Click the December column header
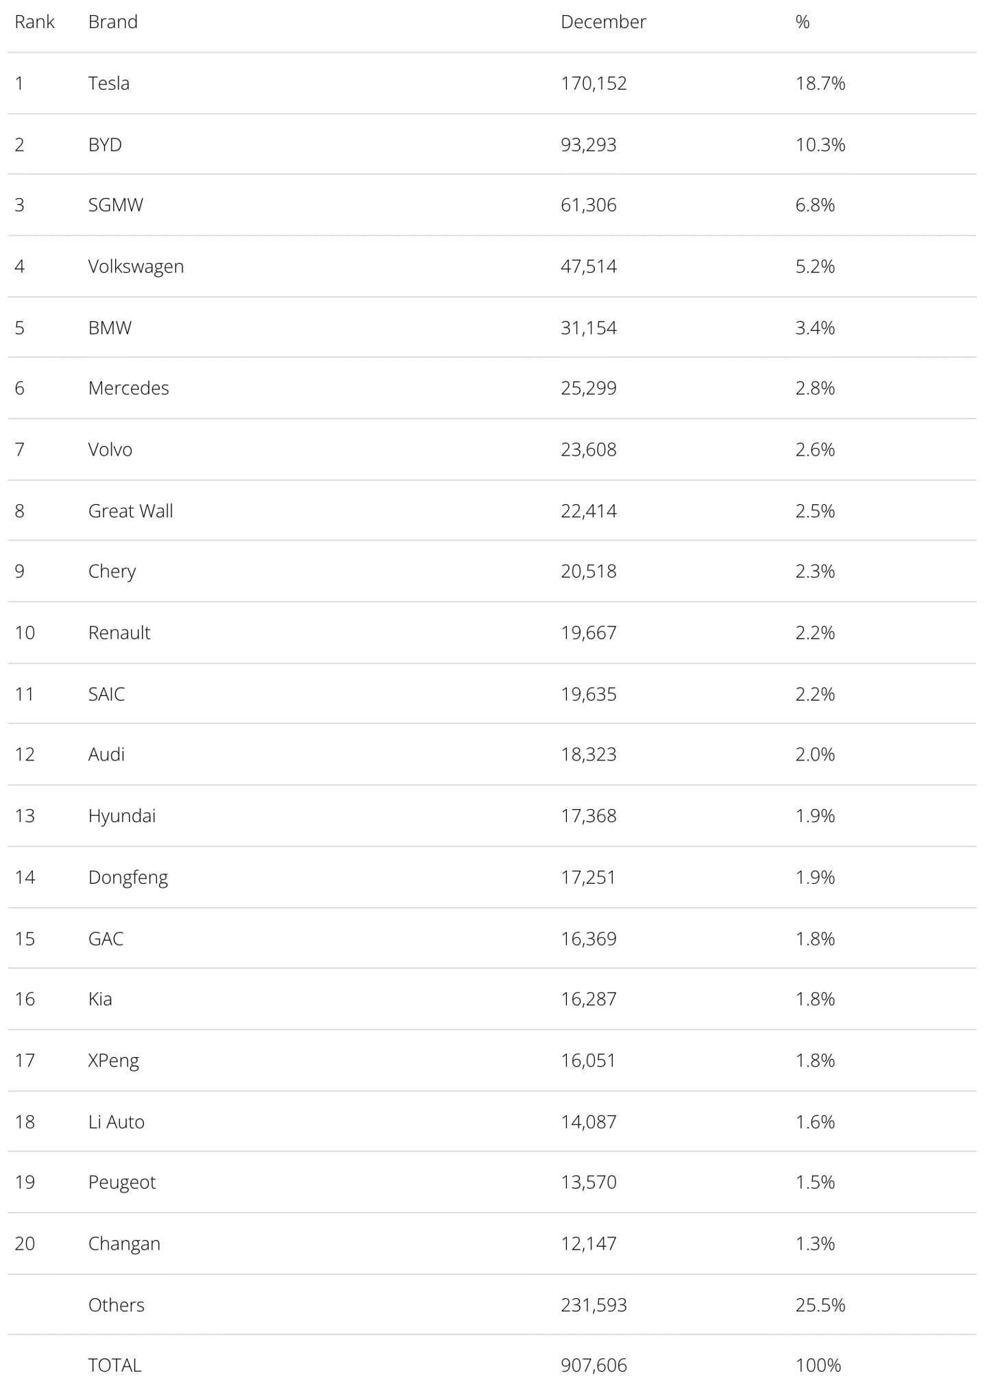 pos(602,22)
